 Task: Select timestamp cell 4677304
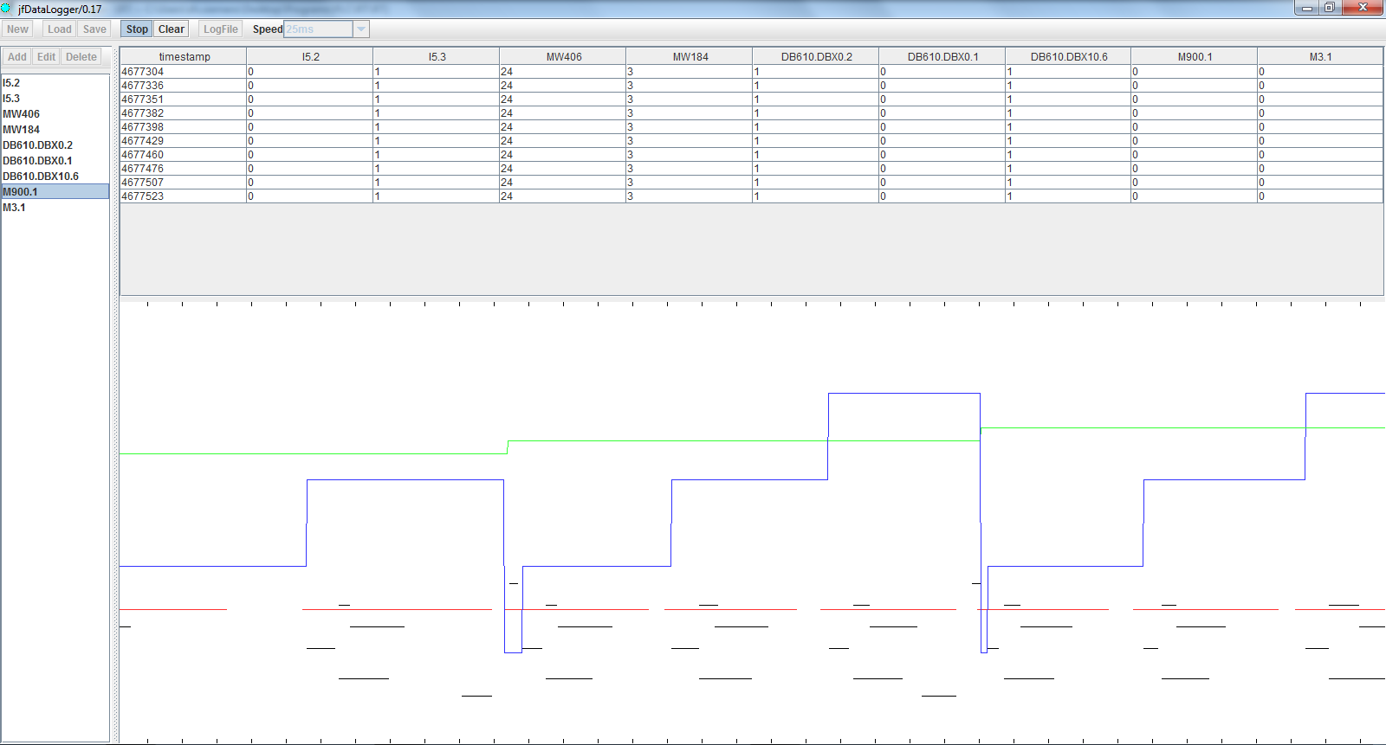coord(184,72)
